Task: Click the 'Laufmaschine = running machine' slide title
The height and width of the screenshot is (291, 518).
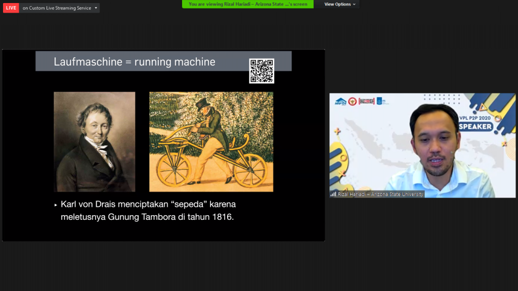Action: pyautogui.click(x=135, y=62)
